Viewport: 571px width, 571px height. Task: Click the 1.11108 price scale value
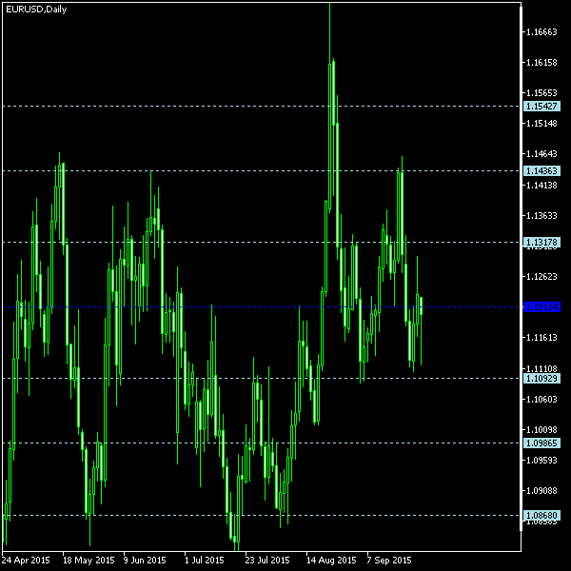click(541, 369)
